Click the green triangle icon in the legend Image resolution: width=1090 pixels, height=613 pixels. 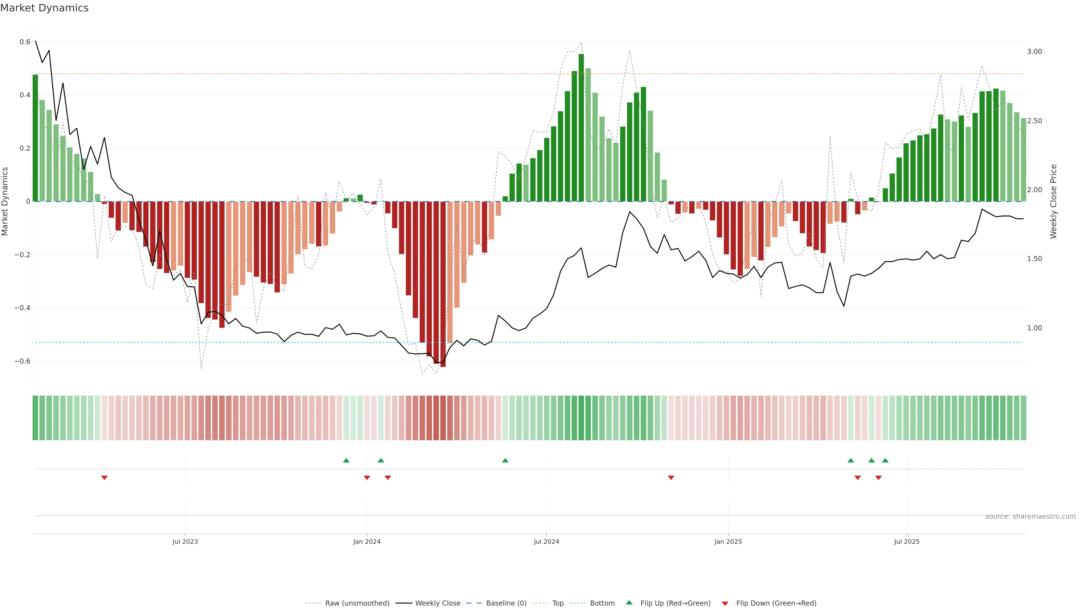[629, 602]
